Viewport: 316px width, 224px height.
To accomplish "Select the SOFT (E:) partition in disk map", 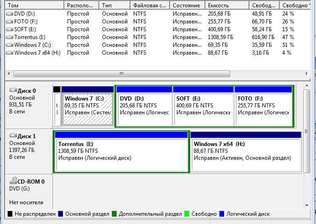I will 203,109.
